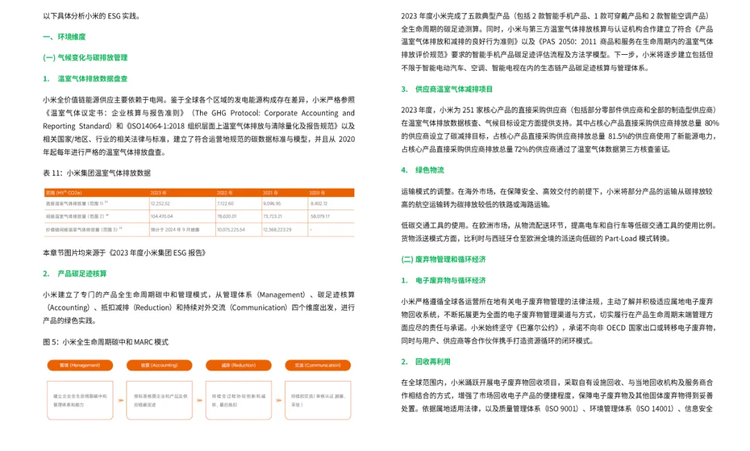Screen dimensions: 750x451
Task: Click the box under the Management pill
Action: click(x=80, y=400)
